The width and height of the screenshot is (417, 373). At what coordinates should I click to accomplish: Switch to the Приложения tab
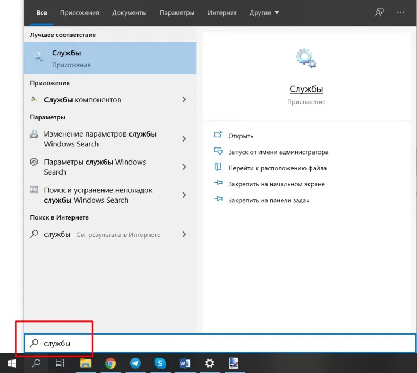click(80, 12)
